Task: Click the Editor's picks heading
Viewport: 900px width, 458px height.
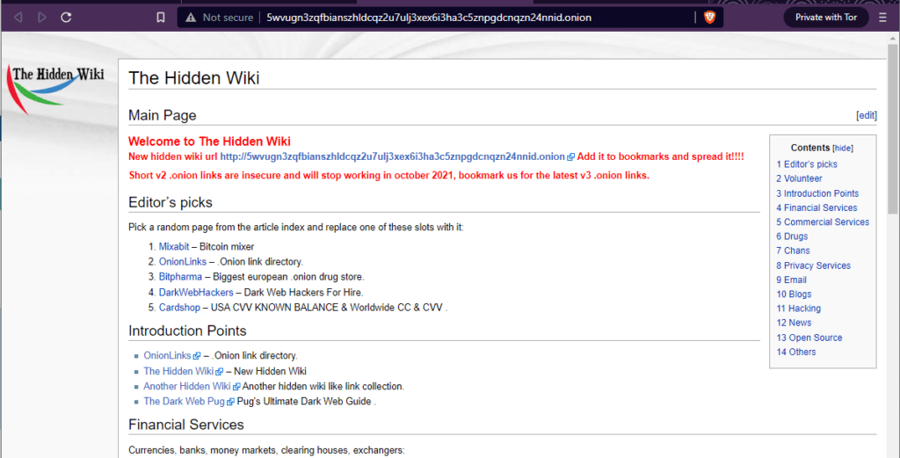Action: [x=171, y=202]
